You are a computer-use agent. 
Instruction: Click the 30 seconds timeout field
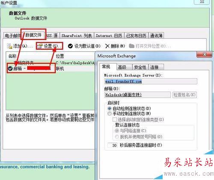click(113, 145)
